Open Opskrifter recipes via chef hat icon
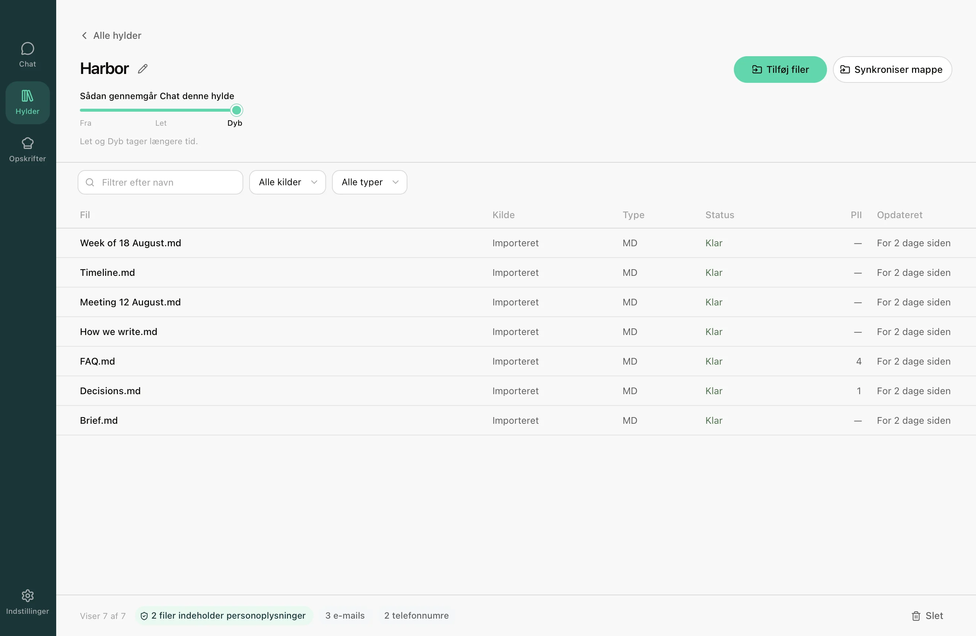Image resolution: width=976 pixels, height=636 pixels. pyautogui.click(x=27, y=143)
